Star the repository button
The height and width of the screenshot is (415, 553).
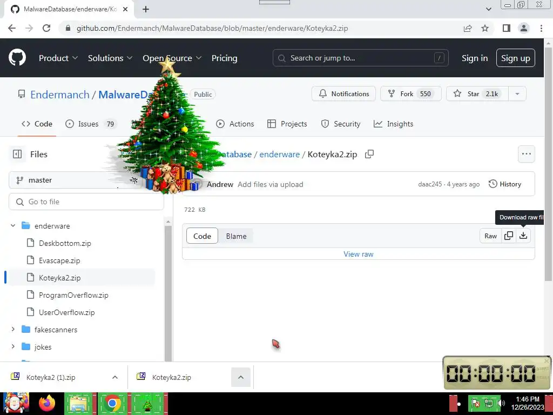pyautogui.click(x=477, y=94)
